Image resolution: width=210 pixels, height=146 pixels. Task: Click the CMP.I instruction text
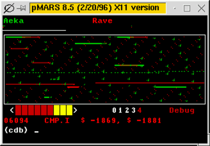point(57,120)
